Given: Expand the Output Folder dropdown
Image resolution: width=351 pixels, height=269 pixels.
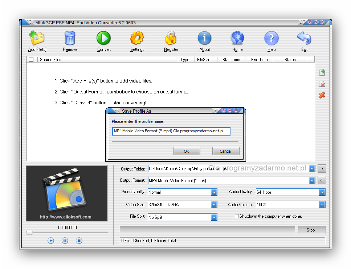Looking at the screenshot, I should (x=312, y=169).
